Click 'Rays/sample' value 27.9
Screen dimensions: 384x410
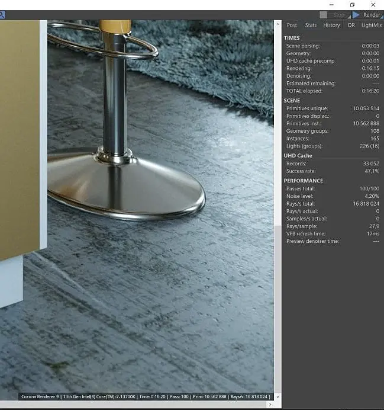374,226
